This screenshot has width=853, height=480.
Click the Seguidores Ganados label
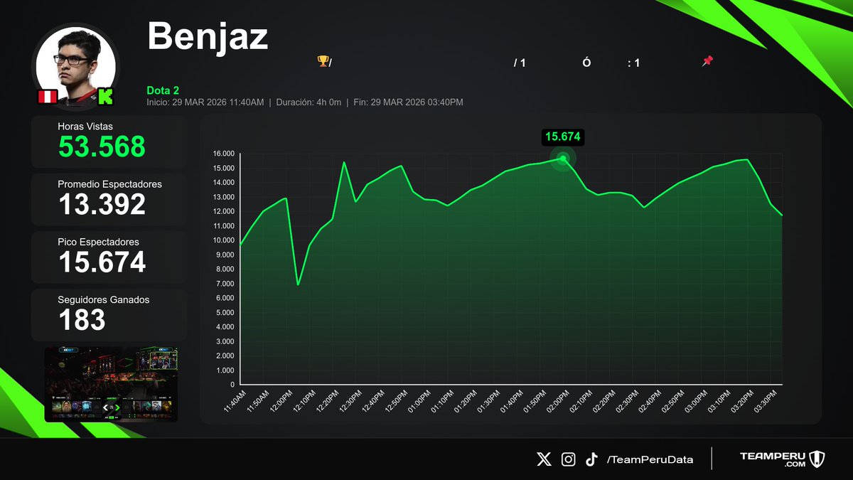click(104, 300)
